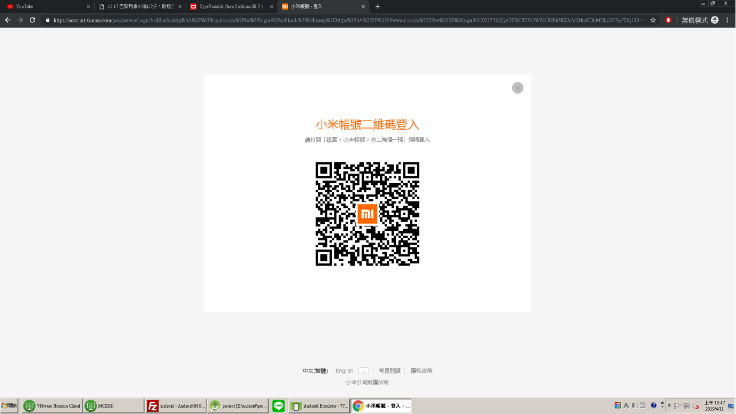Open VMware Horizon Client from the taskbar

click(52, 405)
